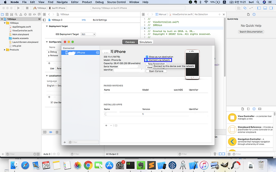The height and width of the screenshot is (172, 276).
Task: Open the Project navigator folder icon
Action: pos(2,15)
